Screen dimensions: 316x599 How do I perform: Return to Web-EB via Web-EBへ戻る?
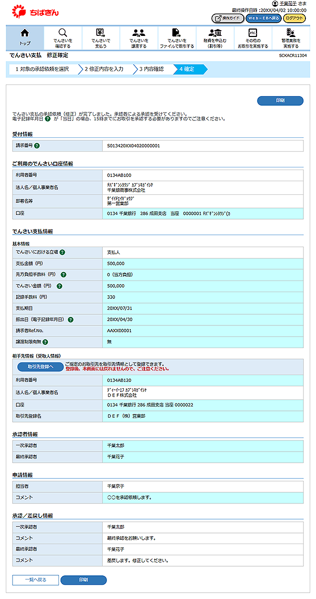click(263, 18)
